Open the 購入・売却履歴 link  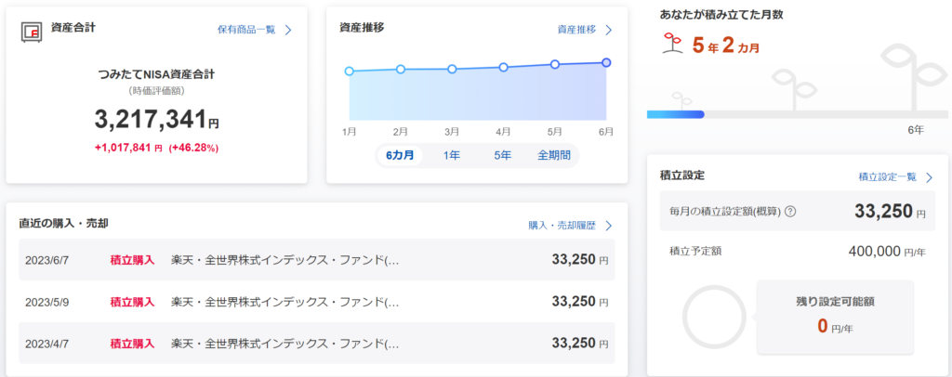562,226
